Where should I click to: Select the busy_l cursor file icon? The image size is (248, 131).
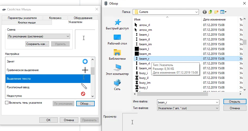click(137, 87)
